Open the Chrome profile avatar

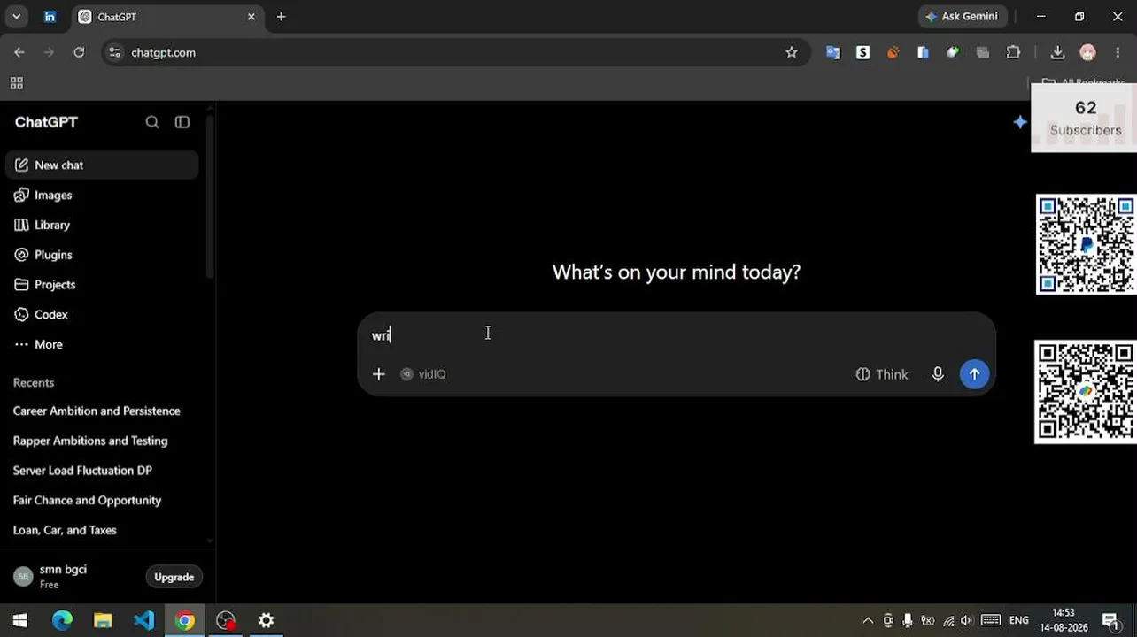pos(1088,52)
